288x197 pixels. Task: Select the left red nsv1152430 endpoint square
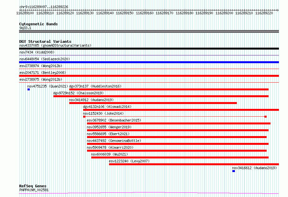pyautogui.click(x=84, y=117)
